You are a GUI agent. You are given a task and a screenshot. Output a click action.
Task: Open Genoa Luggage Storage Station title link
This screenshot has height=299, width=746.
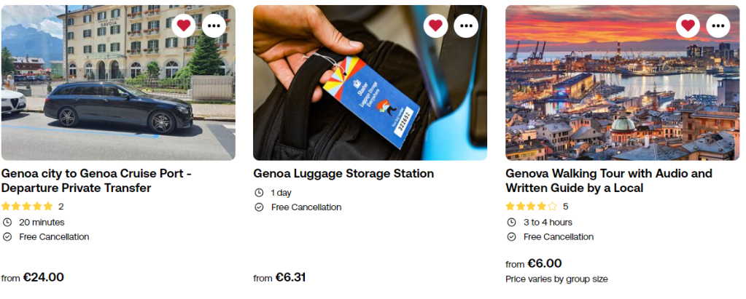[343, 174]
